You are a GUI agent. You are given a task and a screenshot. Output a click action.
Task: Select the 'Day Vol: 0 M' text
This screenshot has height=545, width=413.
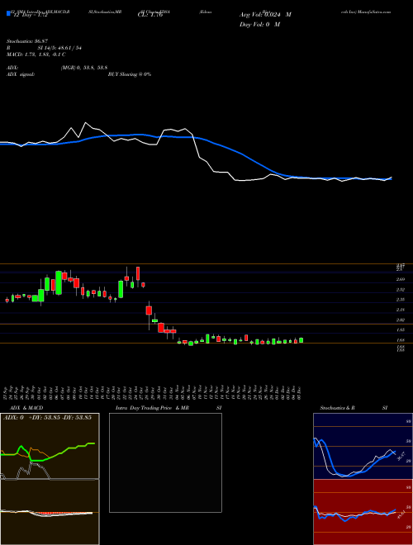[259, 25]
